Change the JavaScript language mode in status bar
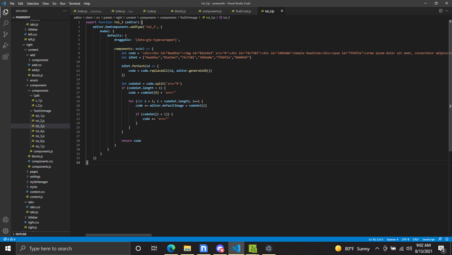This screenshot has height=255, width=452. click(x=428, y=239)
